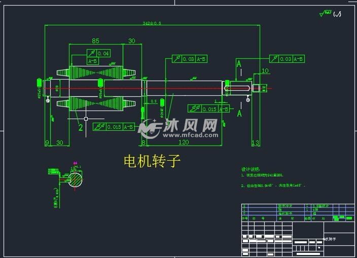Select the hatched shaft cross-section circle
Viewport: 357px width, 258px height.
[76, 180]
